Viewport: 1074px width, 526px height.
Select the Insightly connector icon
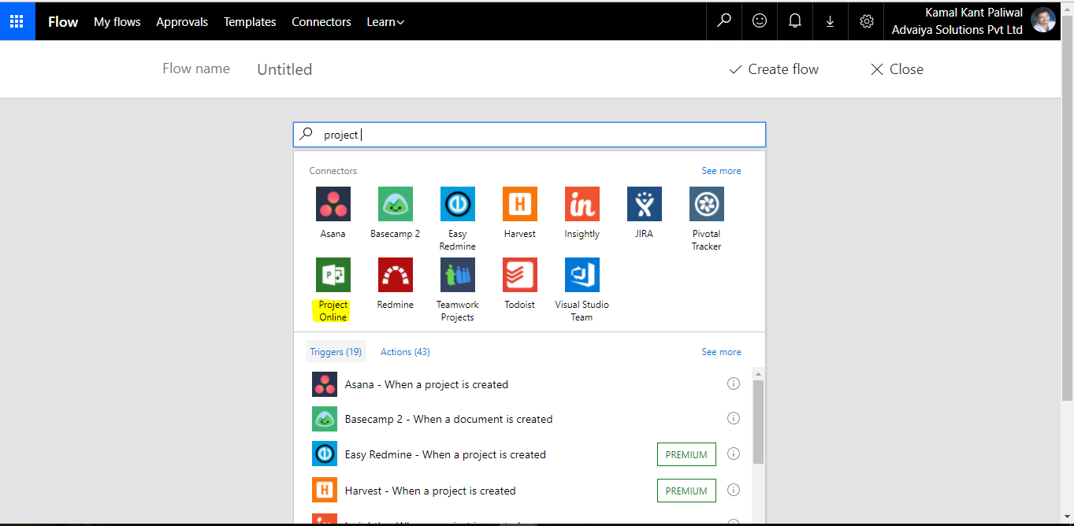pyautogui.click(x=582, y=204)
